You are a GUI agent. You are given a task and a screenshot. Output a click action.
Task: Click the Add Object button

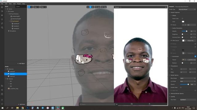coord(21,64)
